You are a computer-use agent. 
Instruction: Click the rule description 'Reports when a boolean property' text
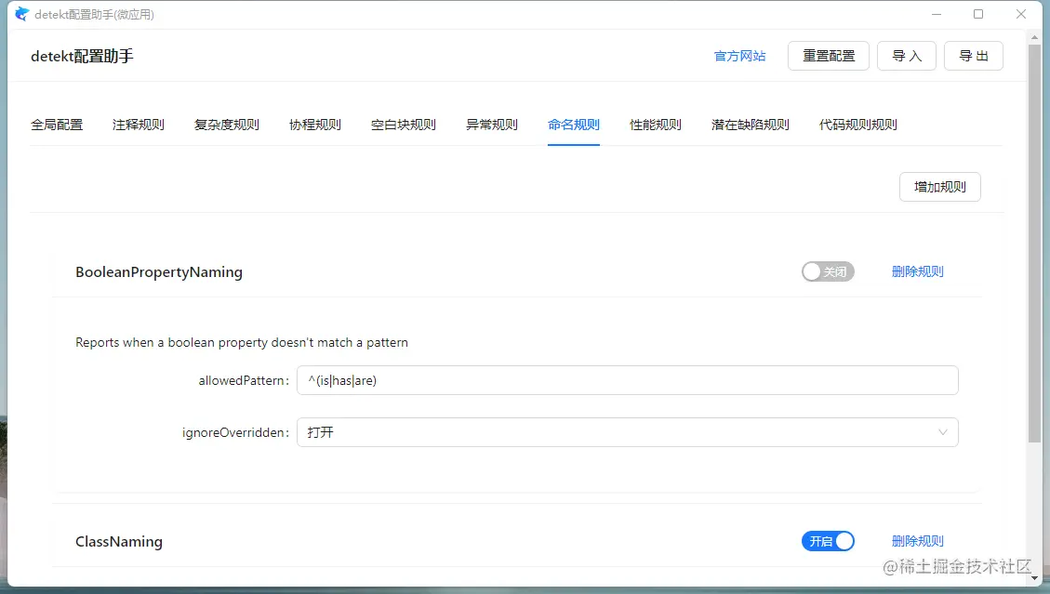(x=242, y=342)
